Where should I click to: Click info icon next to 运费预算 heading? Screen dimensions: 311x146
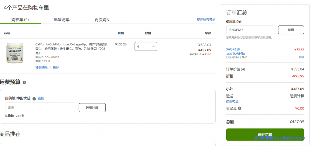tap(24, 82)
